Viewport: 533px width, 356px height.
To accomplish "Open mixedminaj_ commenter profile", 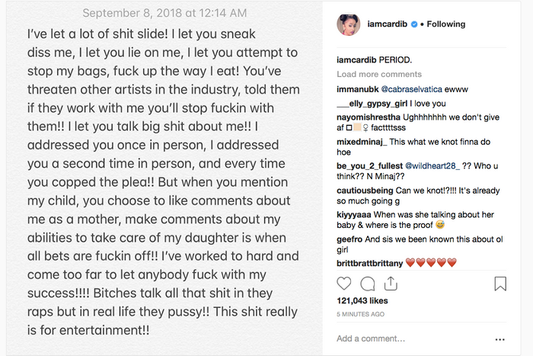I will [362, 143].
